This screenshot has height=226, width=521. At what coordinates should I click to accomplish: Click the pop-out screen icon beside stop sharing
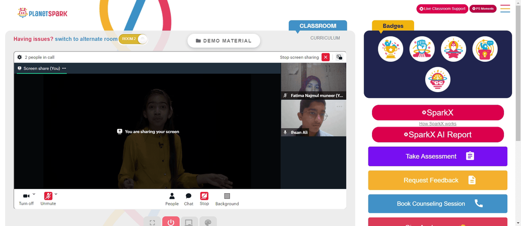click(x=339, y=57)
